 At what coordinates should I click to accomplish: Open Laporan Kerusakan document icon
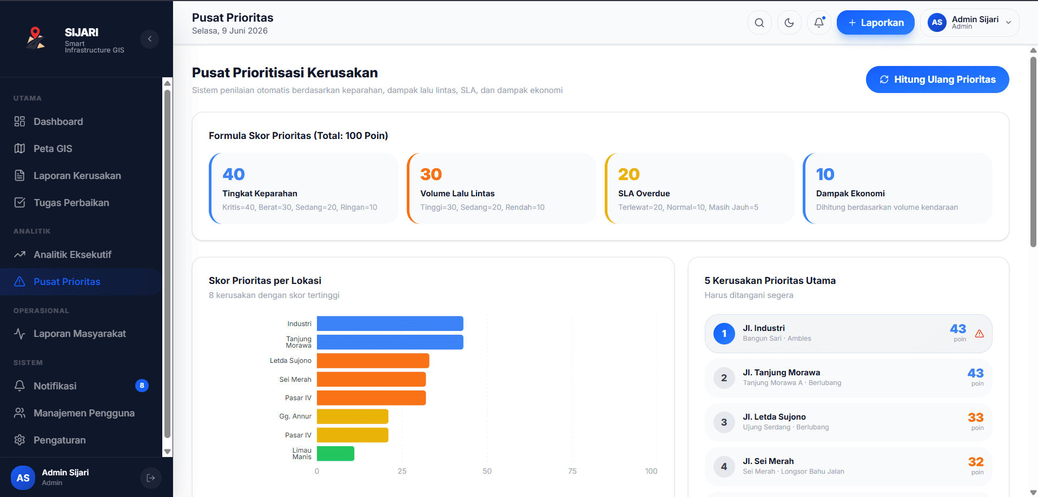(x=20, y=176)
